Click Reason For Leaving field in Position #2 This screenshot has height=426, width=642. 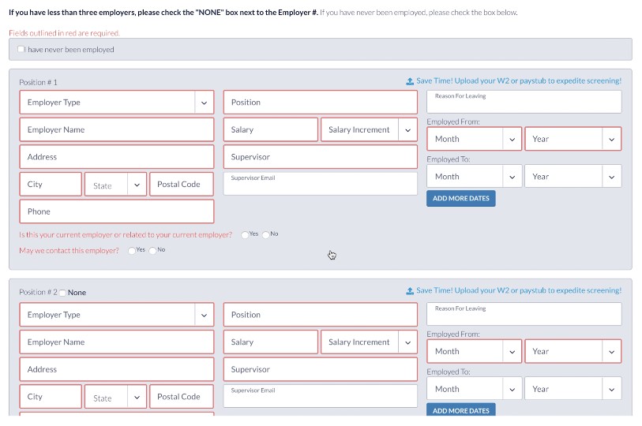(x=524, y=315)
